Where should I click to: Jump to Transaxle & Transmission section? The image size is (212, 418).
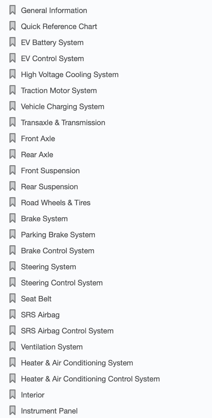(63, 123)
